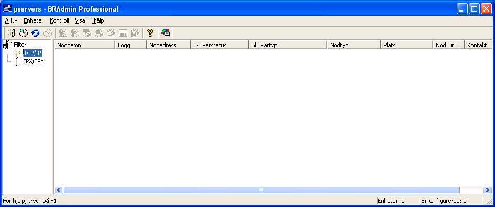This screenshot has height=207, width=495.
Task: Click the horizontal scrollbar left arrow
Action: tap(58, 190)
